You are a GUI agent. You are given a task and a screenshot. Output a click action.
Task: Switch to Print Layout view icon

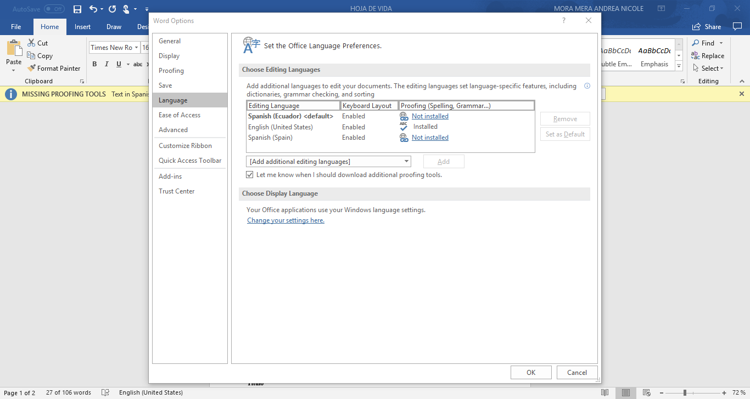coord(626,392)
